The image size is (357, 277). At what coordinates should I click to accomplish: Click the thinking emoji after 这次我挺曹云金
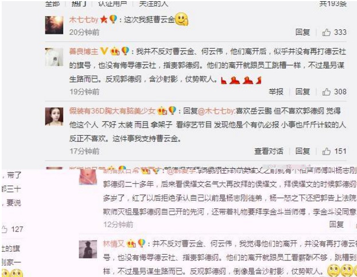[x=181, y=19]
